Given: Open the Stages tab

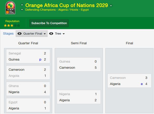Looking at the screenshot, I should [8, 34].
